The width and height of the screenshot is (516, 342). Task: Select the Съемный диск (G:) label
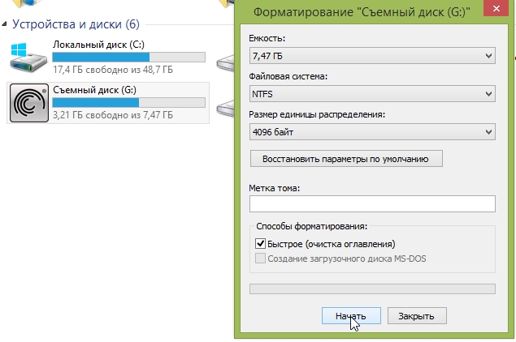click(x=95, y=90)
